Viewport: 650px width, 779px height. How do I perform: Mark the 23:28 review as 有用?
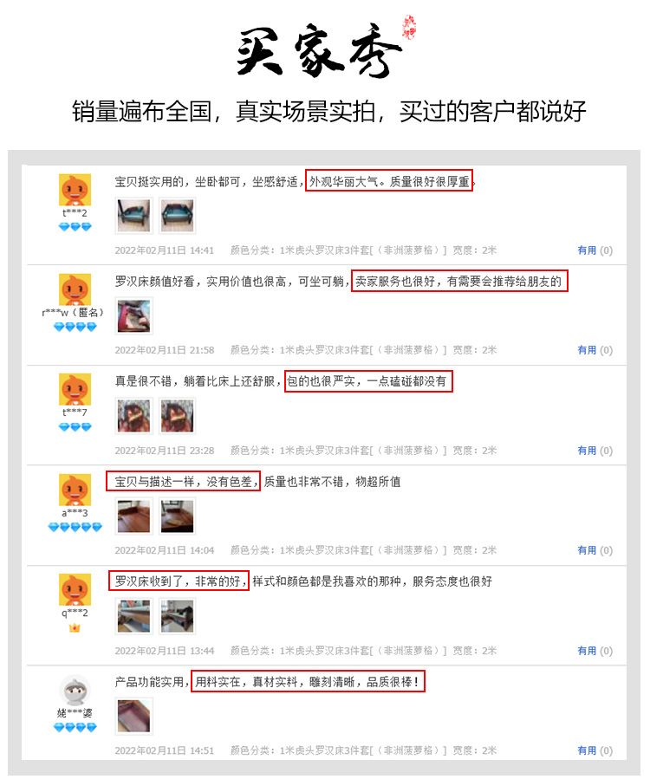click(595, 451)
